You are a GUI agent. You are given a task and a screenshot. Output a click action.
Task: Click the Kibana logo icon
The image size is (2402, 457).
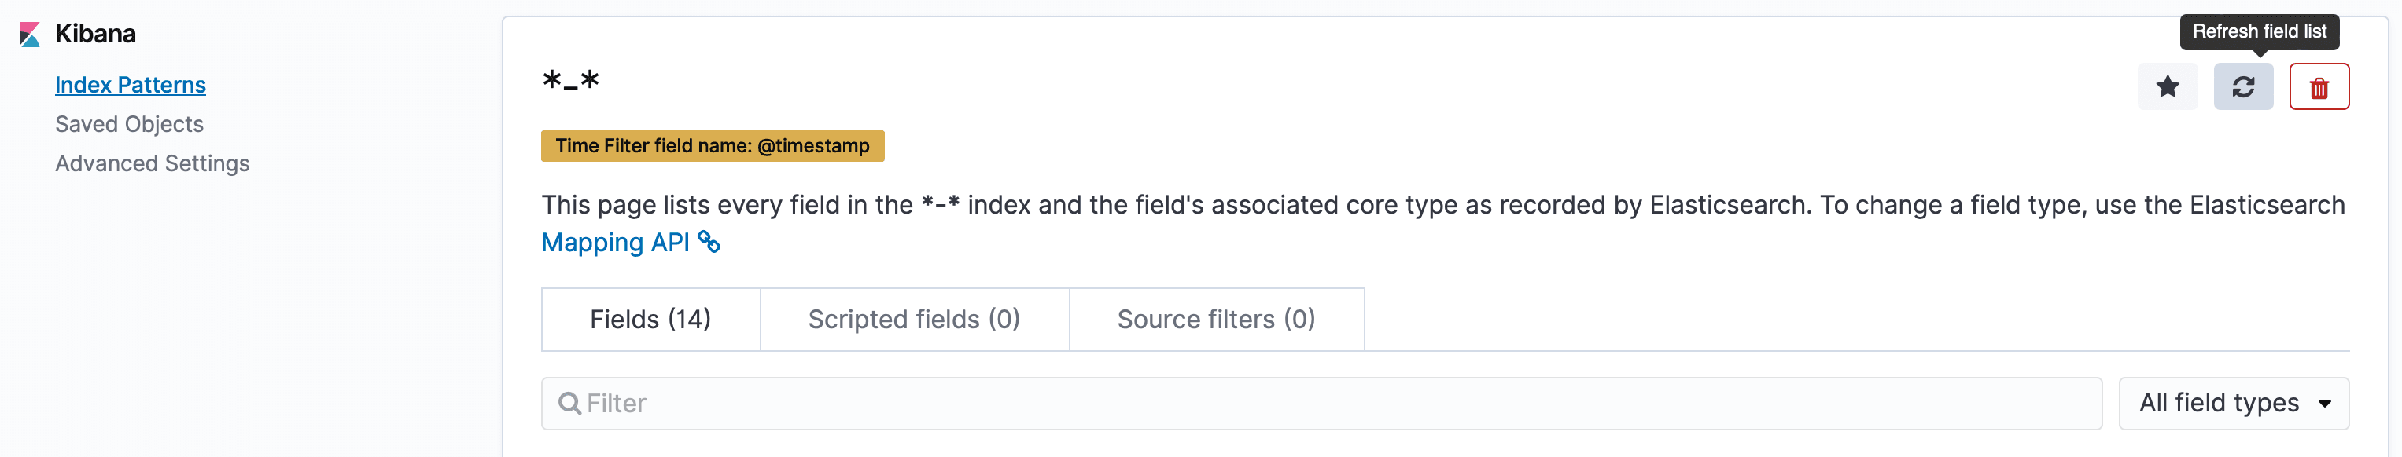click(30, 35)
